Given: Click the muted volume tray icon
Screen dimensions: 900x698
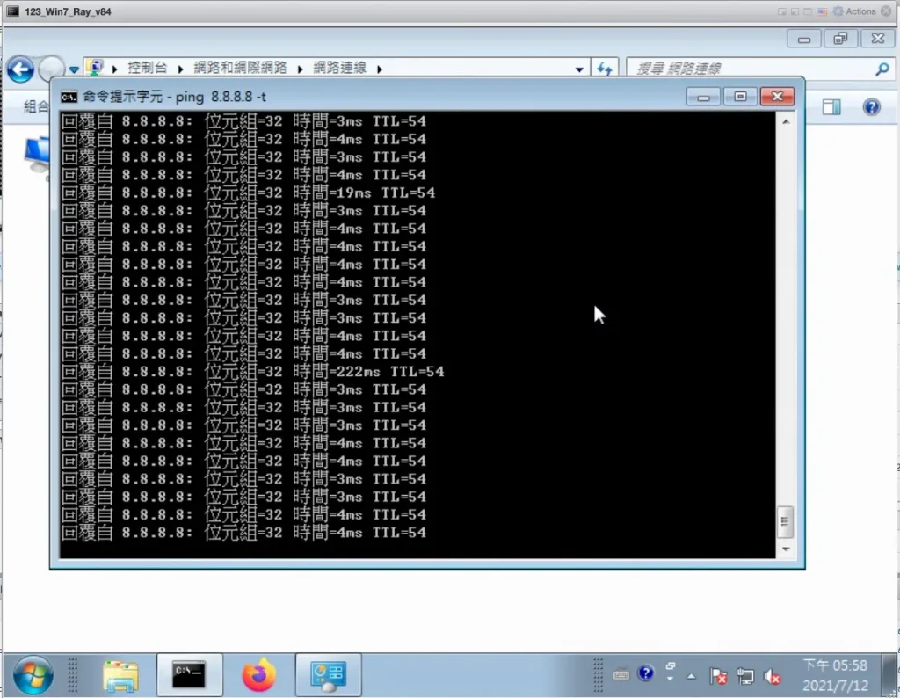Looking at the screenshot, I should coord(773,676).
